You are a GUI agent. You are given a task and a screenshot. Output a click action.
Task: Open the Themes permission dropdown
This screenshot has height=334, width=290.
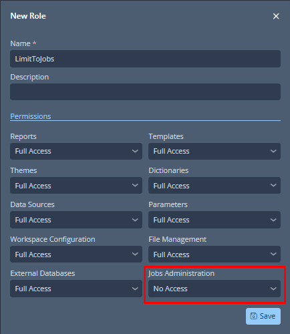(76, 185)
